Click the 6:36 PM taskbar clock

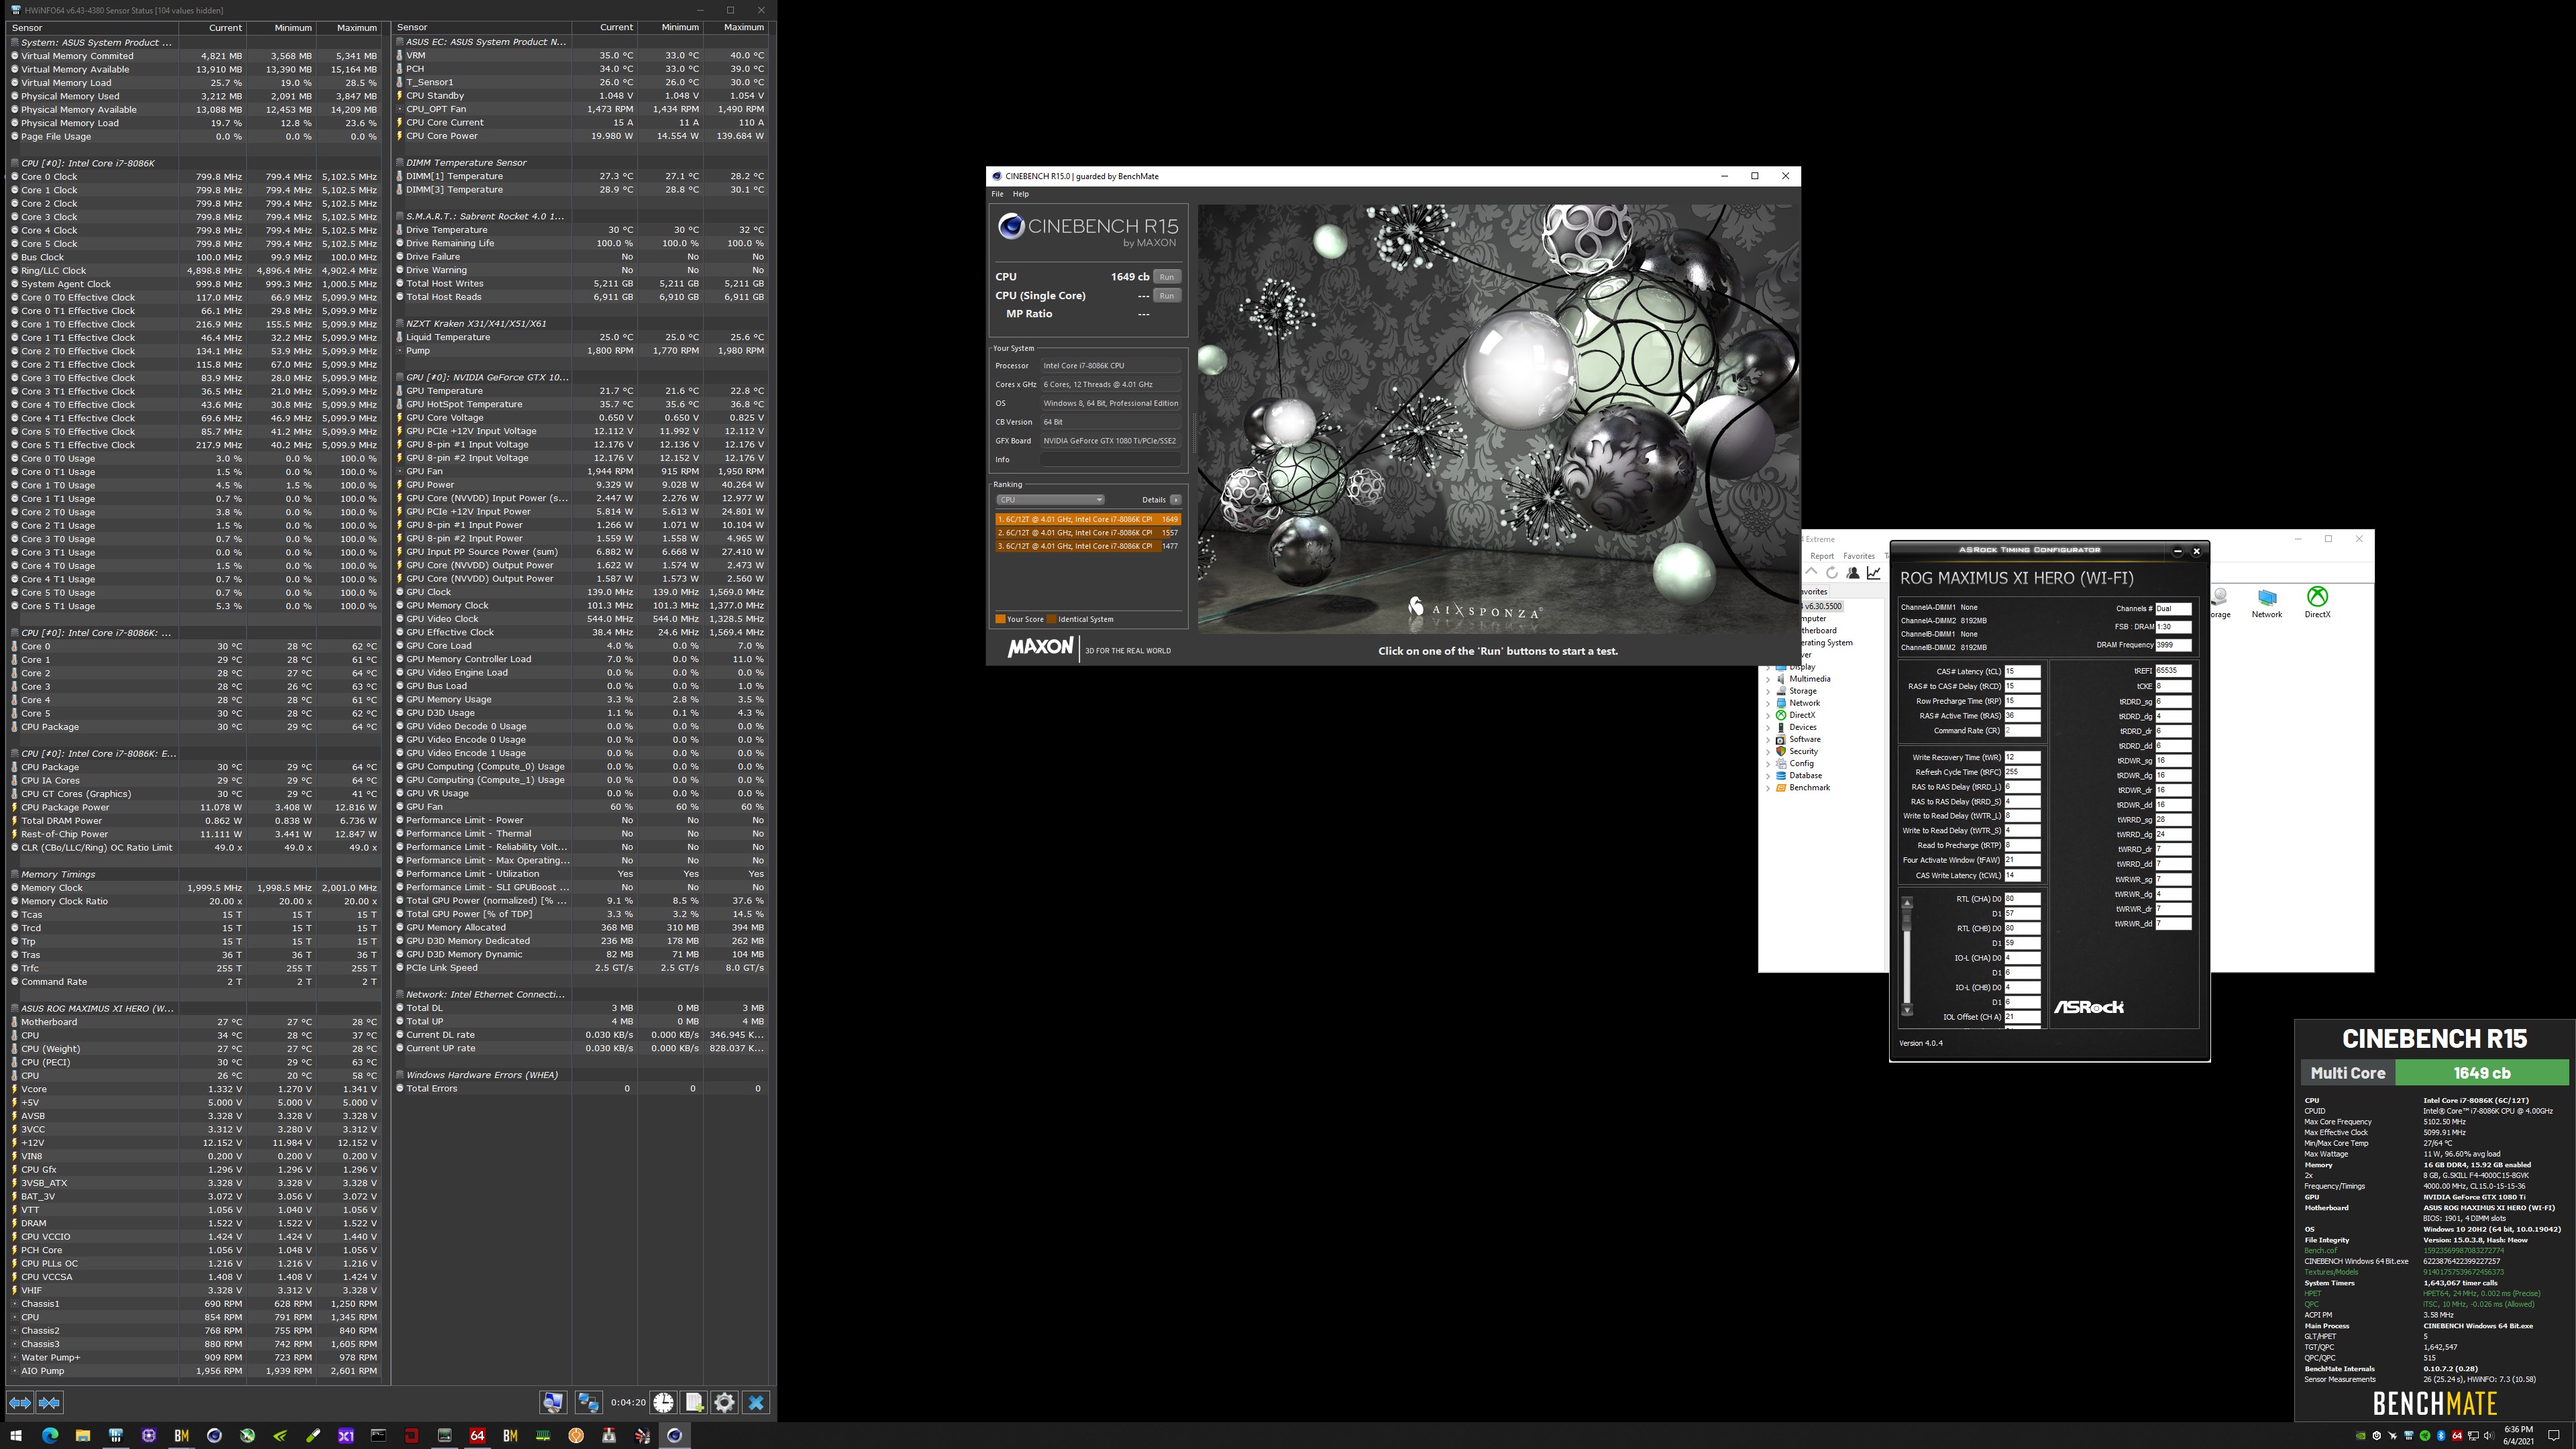pos(2519,1435)
